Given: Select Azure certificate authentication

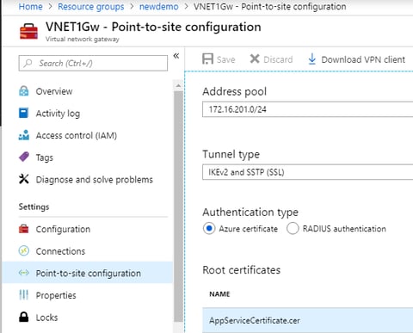Looking at the screenshot, I should (209, 229).
